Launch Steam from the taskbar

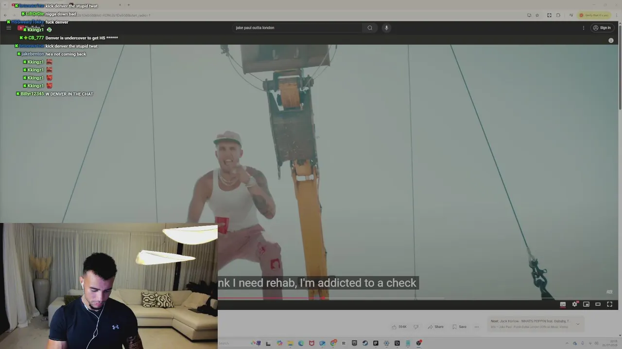coord(365,343)
